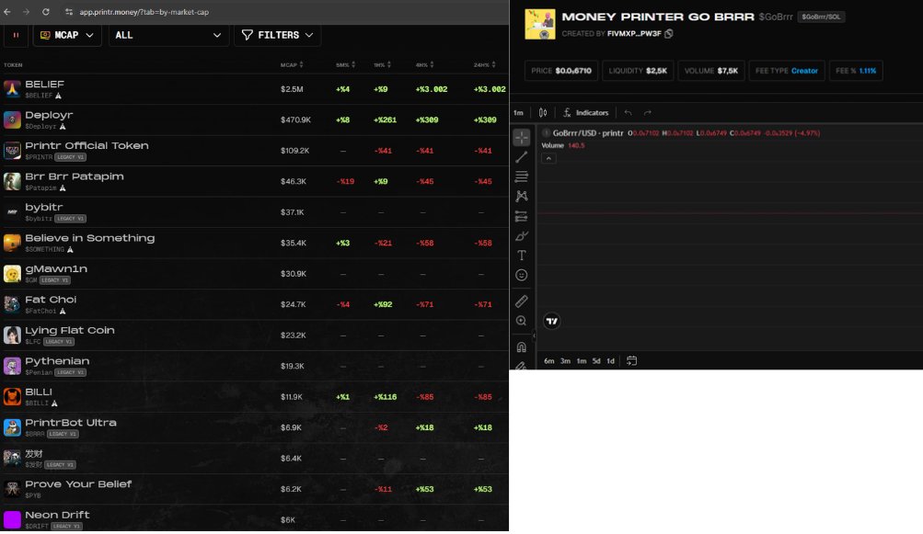Screen dimensions: 923x534
Task: Copy creator address FIVMXP...PW3F
Action: pos(669,33)
